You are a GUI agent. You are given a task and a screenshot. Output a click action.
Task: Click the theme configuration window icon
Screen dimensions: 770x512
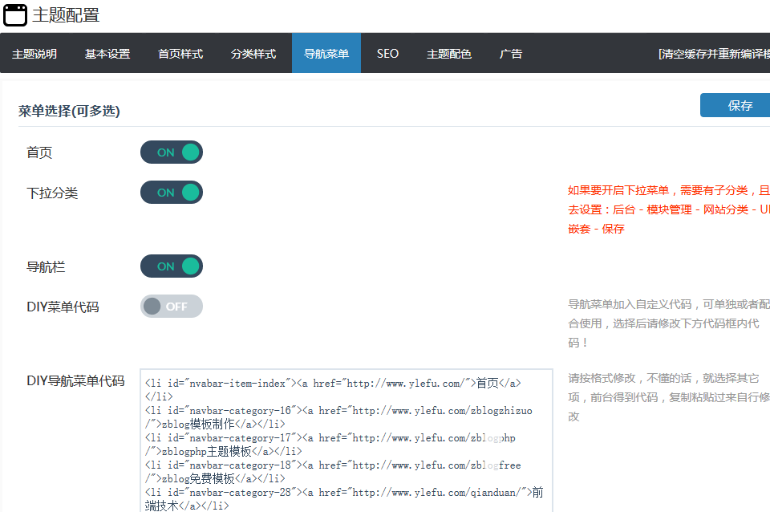click(15, 15)
